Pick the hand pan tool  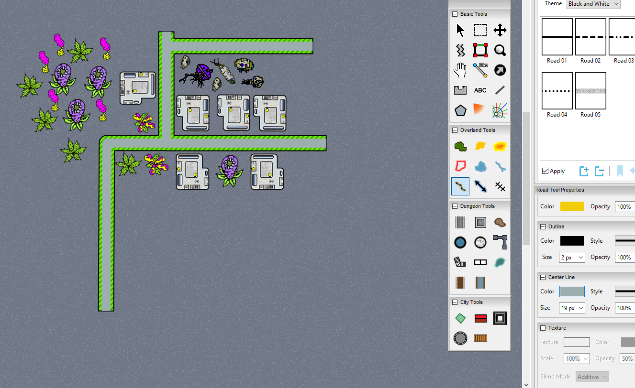[x=460, y=70]
